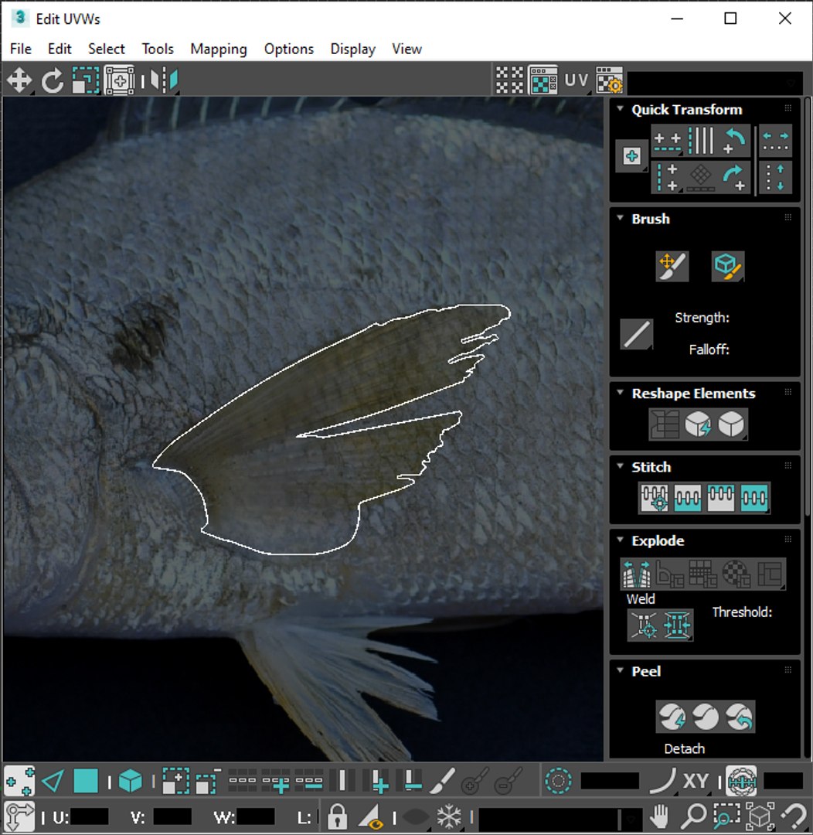Open the Mapping menu
This screenshot has height=835, width=813.
(219, 49)
